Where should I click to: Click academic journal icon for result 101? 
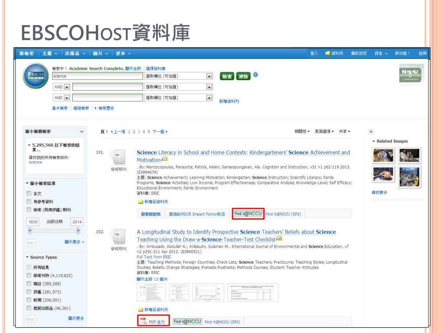click(x=118, y=157)
